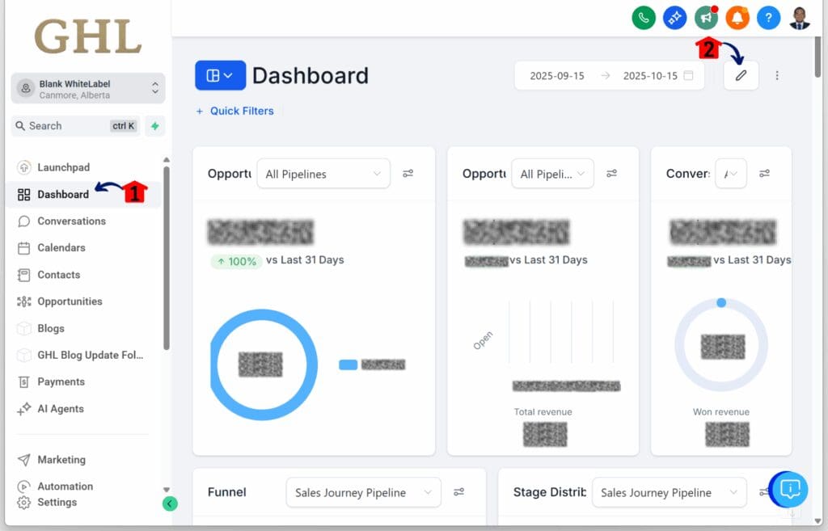Click the blue AI sparkle icon in the header

675,17
